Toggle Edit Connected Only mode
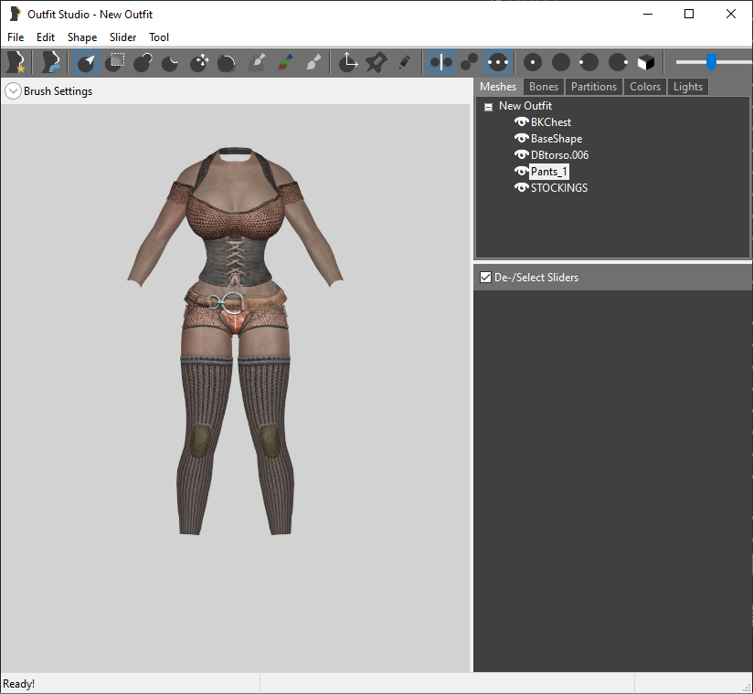Image resolution: width=753 pixels, height=694 pixels. click(x=469, y=62)
